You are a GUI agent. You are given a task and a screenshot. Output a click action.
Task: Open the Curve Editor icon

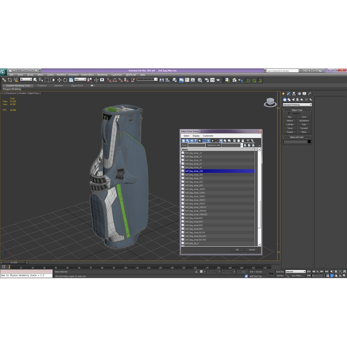[x=187, y=80]
